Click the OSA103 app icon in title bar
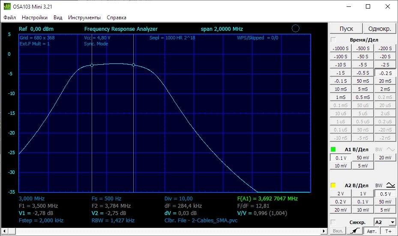This screenshot has height=236, width=398. tap(7, 6)
